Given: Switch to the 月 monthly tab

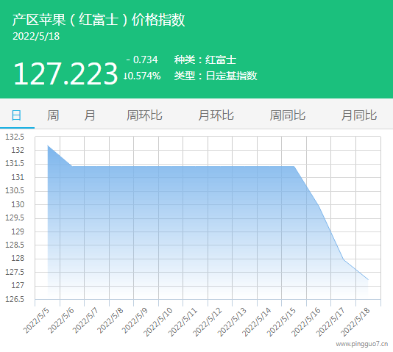Looking at the screenshot, I should [90, 115].
